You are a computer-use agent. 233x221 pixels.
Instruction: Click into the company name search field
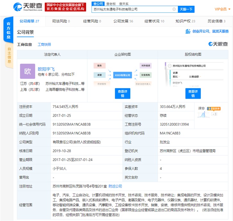coord(131,9)
